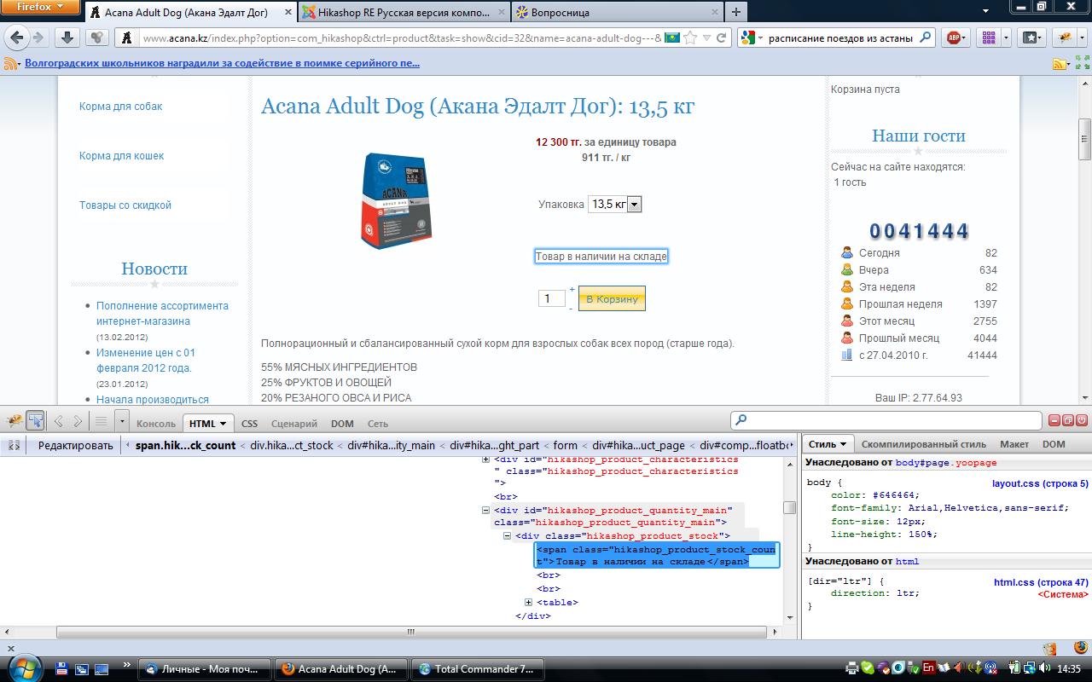Click the web page vertical scrollbar thumb

point(1084,140)
